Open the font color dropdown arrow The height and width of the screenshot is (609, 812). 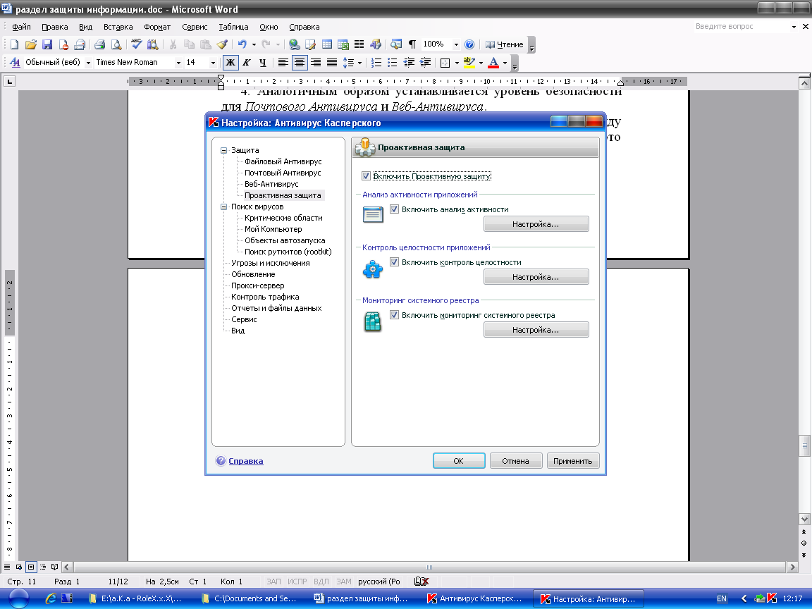coord(505,63)
